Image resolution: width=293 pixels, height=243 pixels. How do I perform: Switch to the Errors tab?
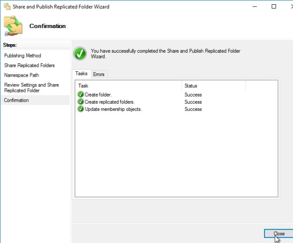pos(98,74)
